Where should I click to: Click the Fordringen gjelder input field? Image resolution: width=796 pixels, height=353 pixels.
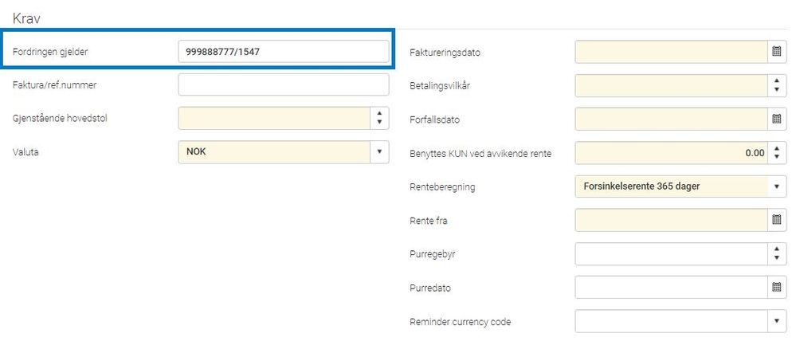(284, 51)
